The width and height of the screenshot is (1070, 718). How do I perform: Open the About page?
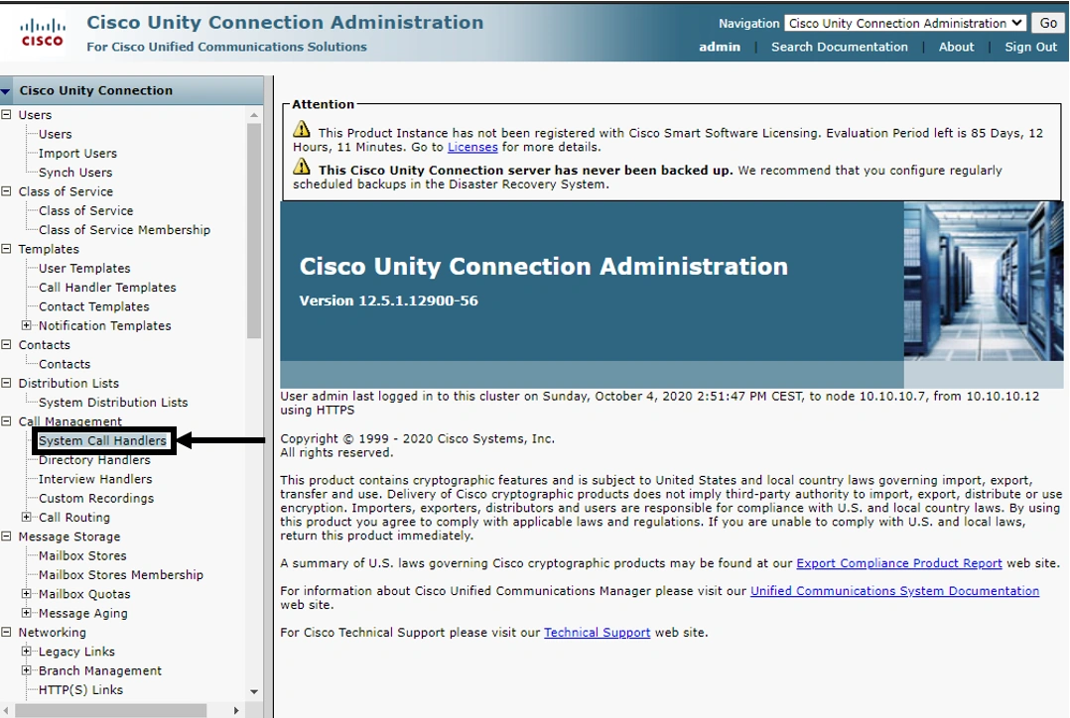click(x=956, y=47)
